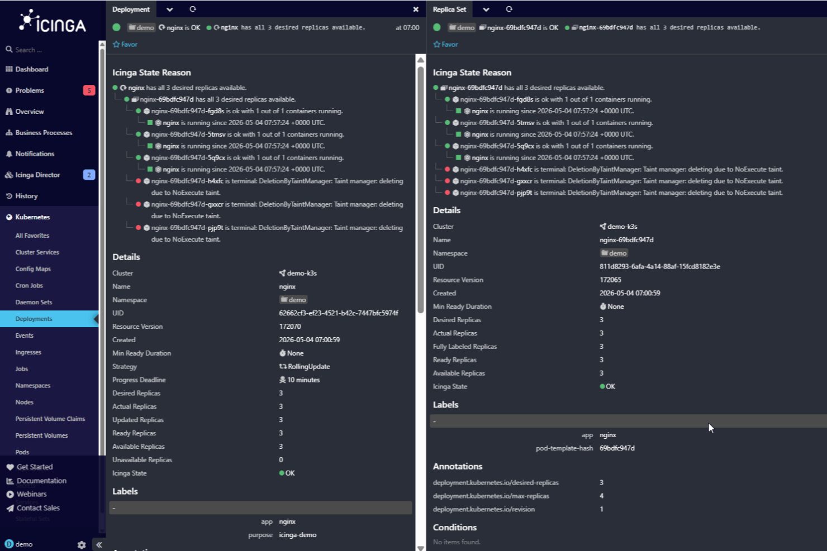
Task: Favor the nginx-69bdfc947d replica set
Action: (445, 44)
